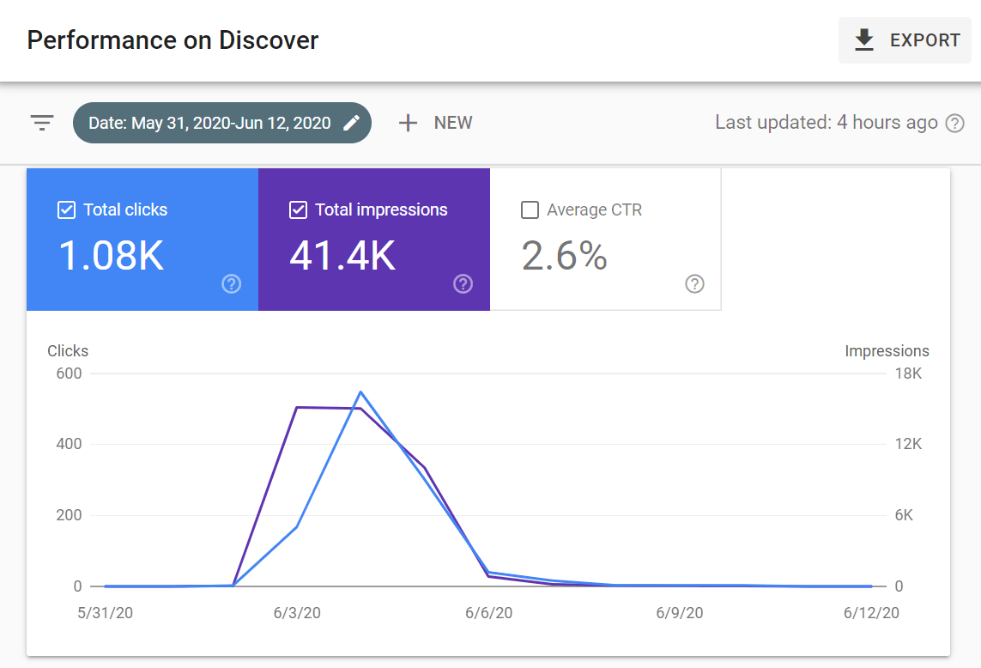Click the 6/9/20 date label

[680, 613]
